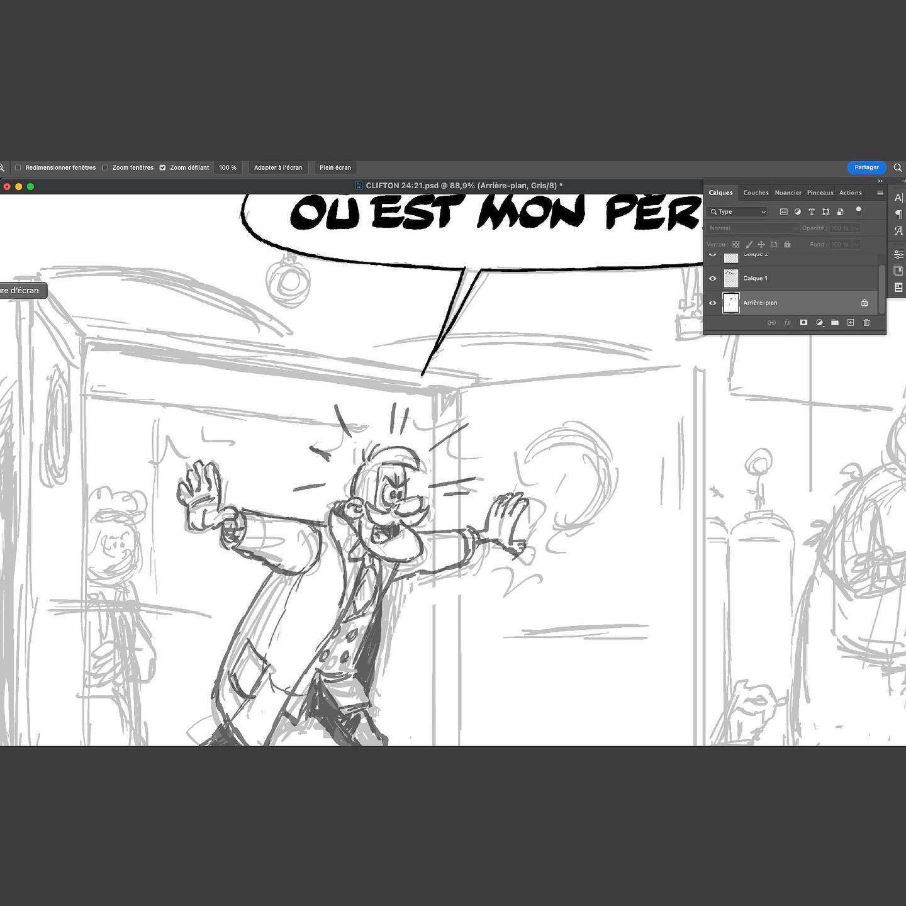
Task: Click the document proxy icon beside the title
Action: pos(359,186)
